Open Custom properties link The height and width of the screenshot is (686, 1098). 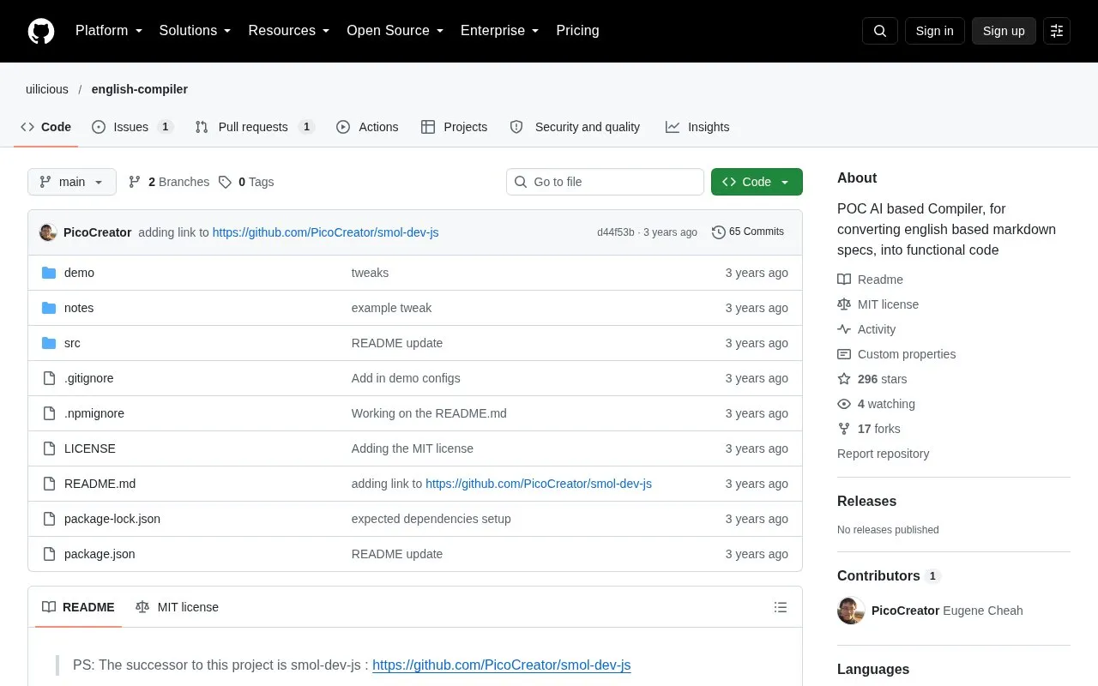pos(896,354)
